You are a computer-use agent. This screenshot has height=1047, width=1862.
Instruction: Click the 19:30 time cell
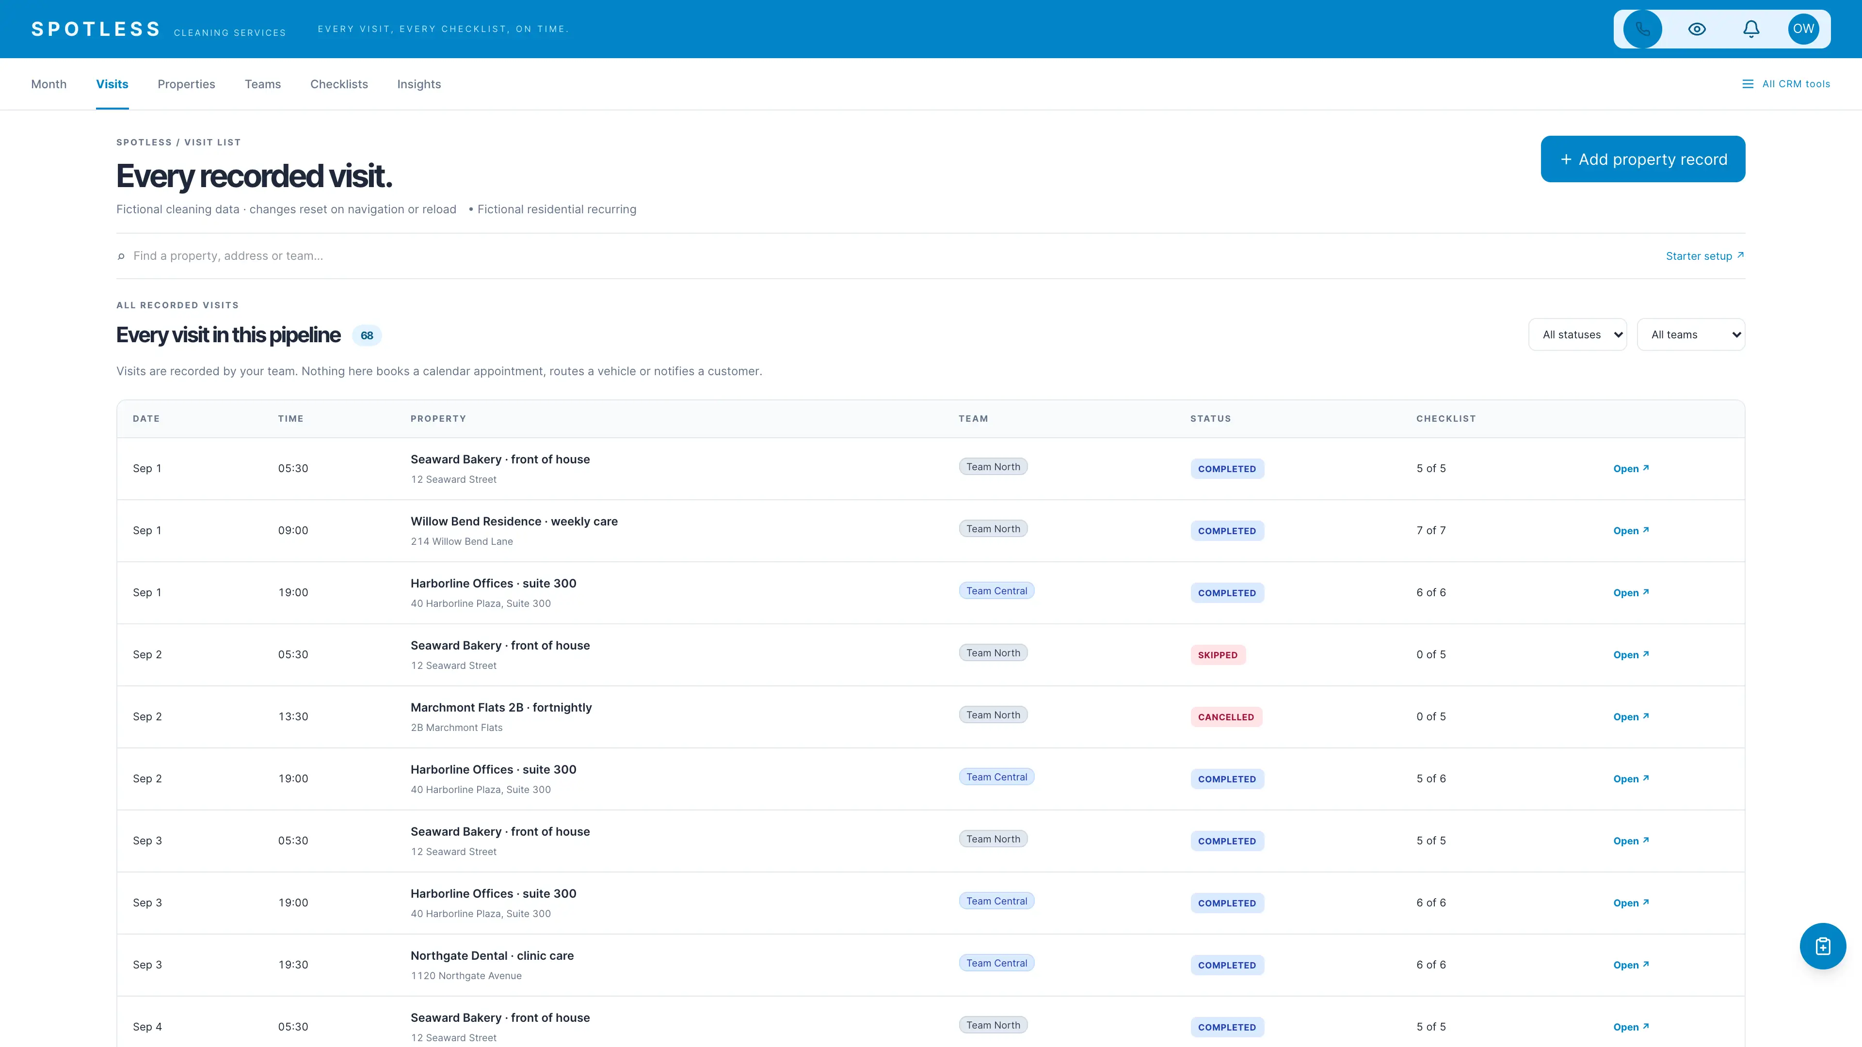point(293,965)
